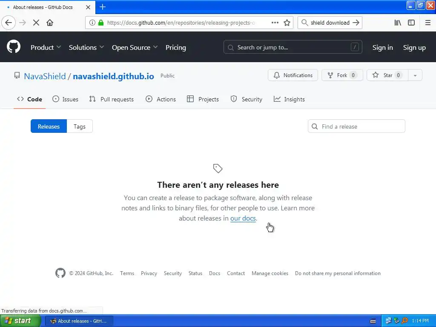436x327 pixels.
Task: Close the About releases tab
Action: pos(88,7)
